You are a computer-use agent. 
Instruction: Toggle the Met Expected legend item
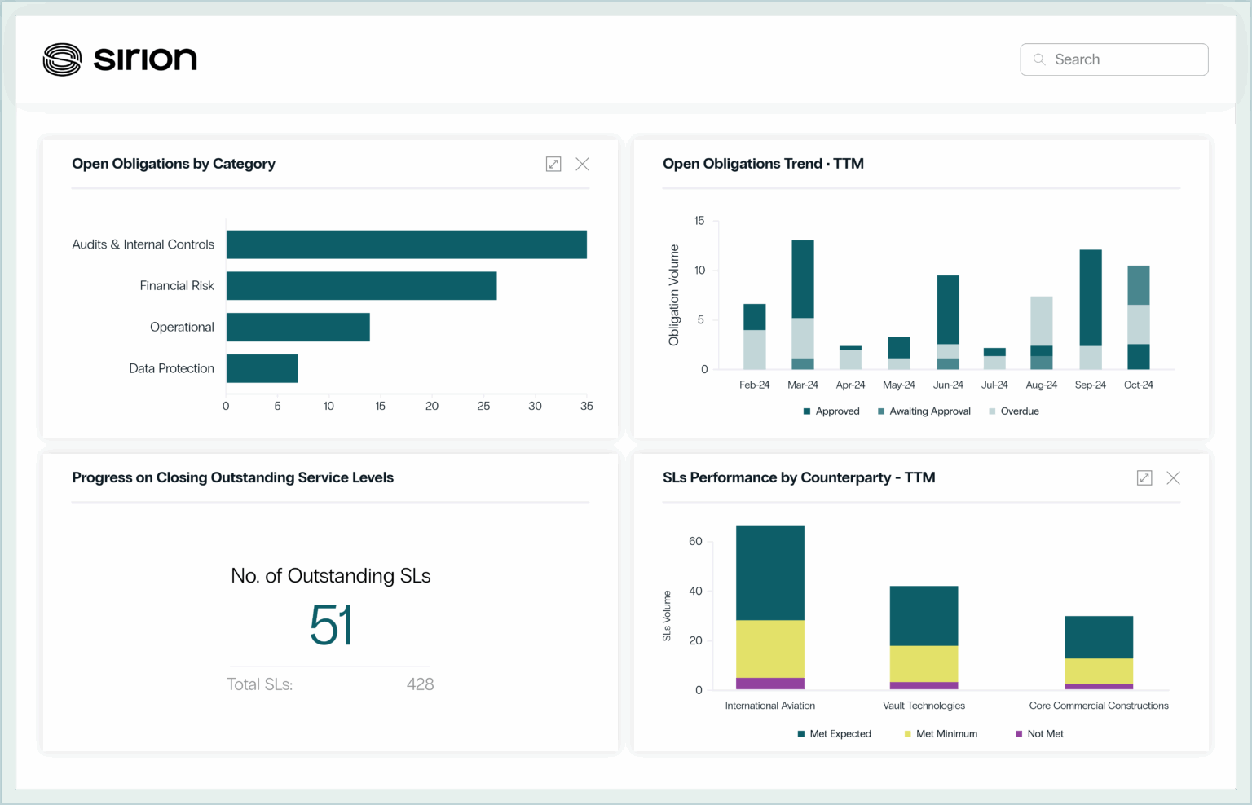click(835, 734)
